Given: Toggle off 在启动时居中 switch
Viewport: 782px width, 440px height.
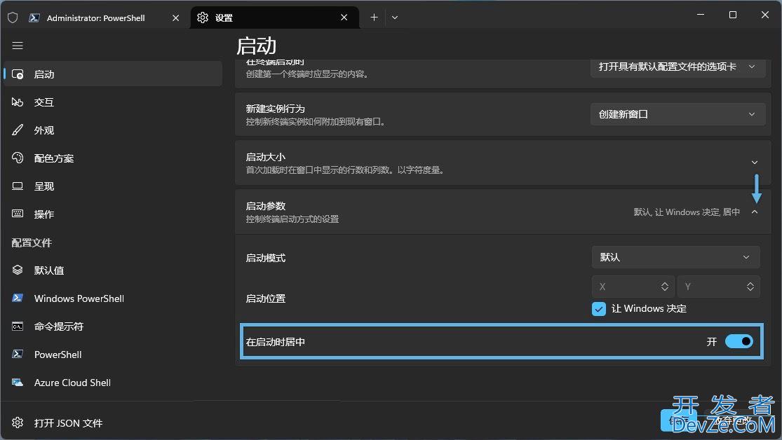Looking at the screenshot, I should point(739,341).
